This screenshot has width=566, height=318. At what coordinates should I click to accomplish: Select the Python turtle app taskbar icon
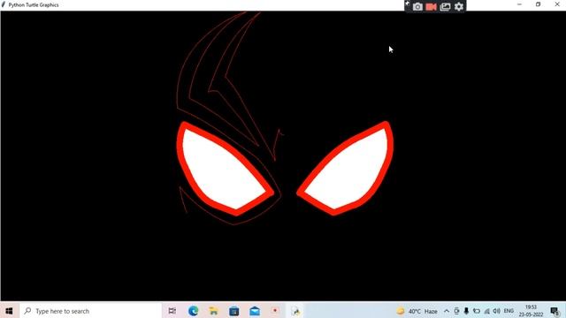coord(296,311)
